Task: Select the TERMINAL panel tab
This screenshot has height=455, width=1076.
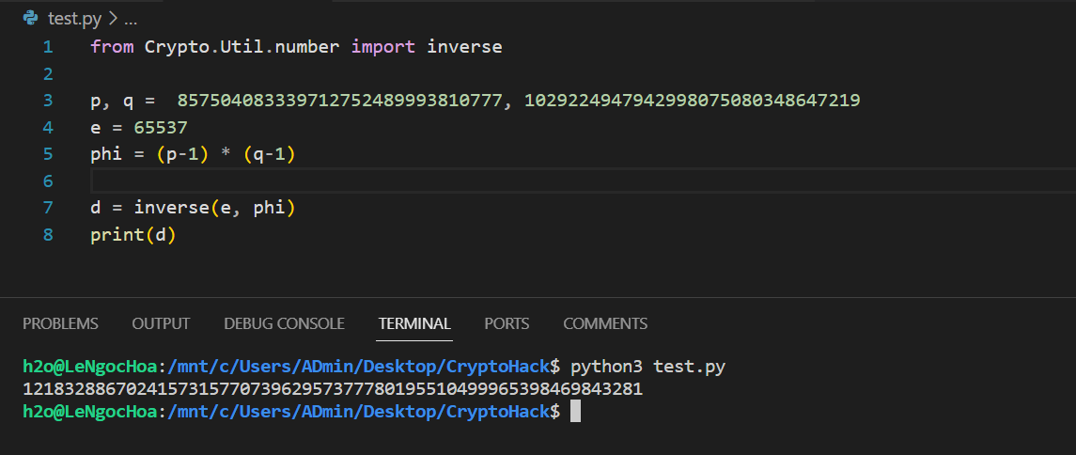Action: [x=414, y=323]
